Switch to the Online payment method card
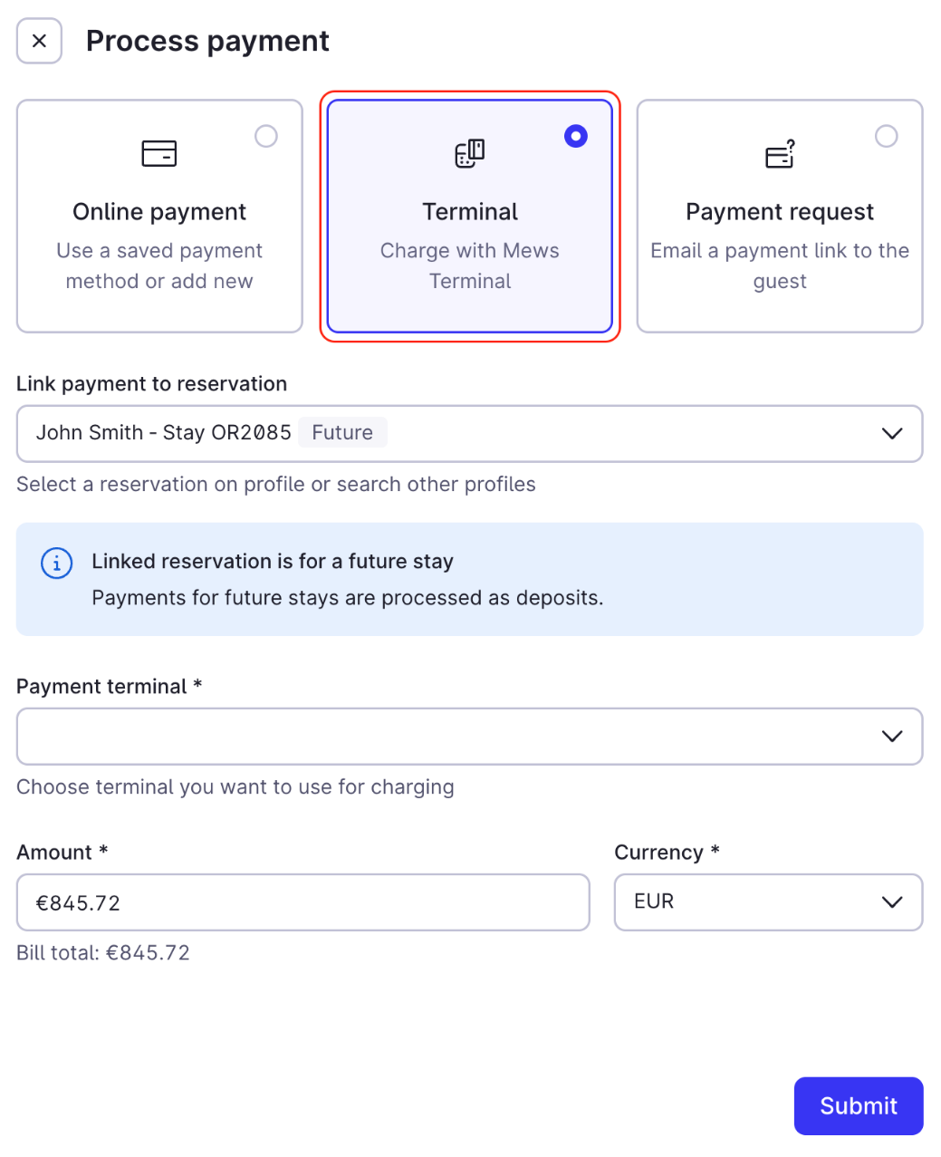Image resolution: width=941 pixels, height=1157 pixels. [x=158, y=216]
